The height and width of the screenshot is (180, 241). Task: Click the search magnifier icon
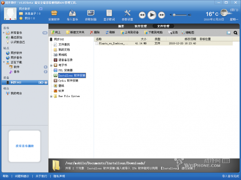(x=235, y=33)
